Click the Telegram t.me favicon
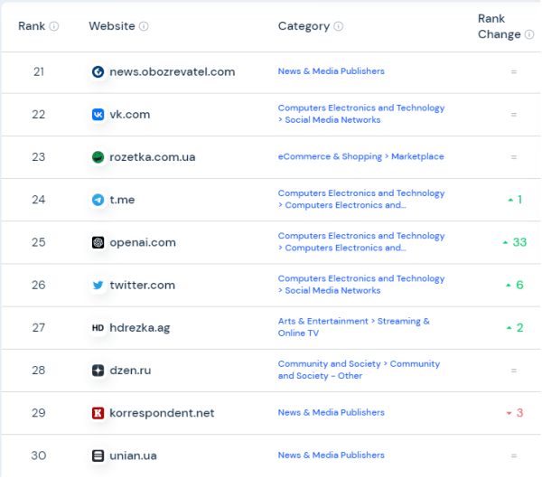 [x=98, y=200]
